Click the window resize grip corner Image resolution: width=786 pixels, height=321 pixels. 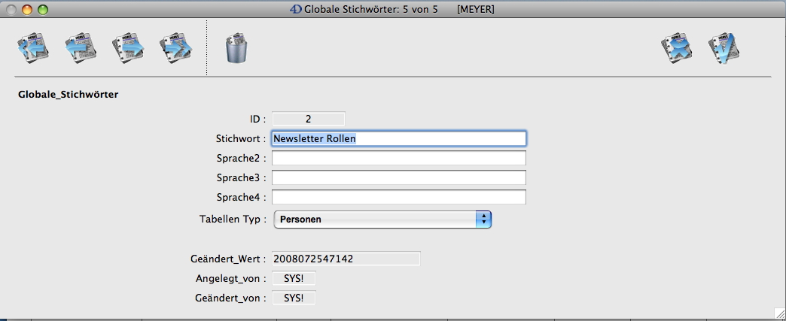tap(778, 313)
